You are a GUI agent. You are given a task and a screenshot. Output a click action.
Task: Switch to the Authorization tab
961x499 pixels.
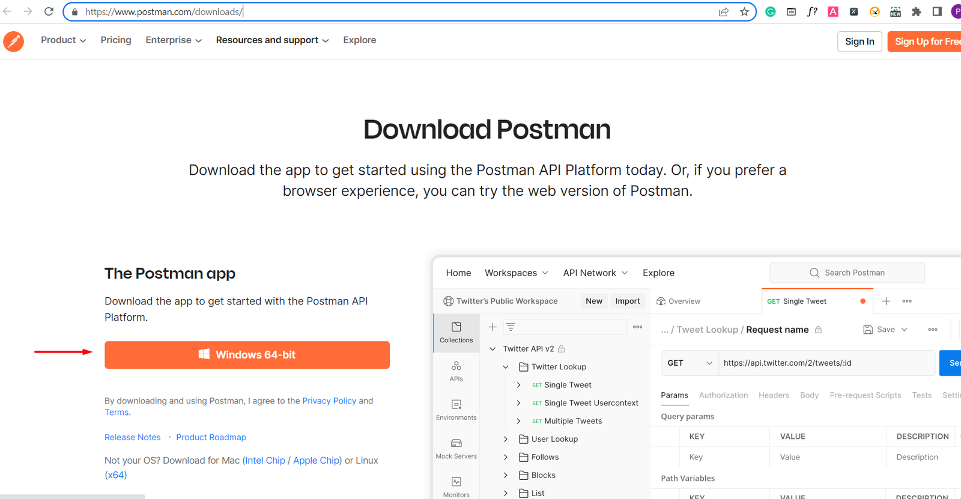[x=723, y=395]
